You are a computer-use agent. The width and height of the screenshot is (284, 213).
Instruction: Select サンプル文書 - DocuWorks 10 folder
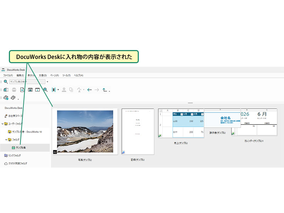(x=27, y=132)
